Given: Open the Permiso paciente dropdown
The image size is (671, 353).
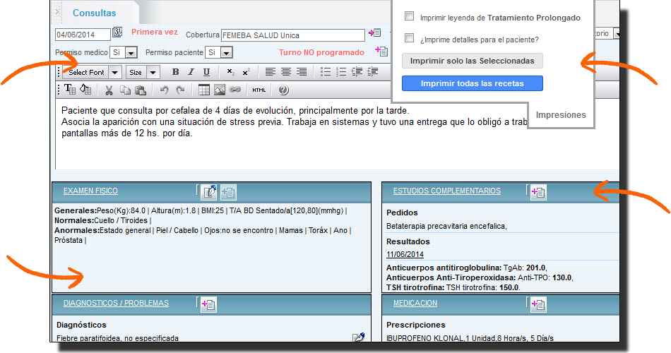Looking at the screenshot, I should click(x=226, y=53).
